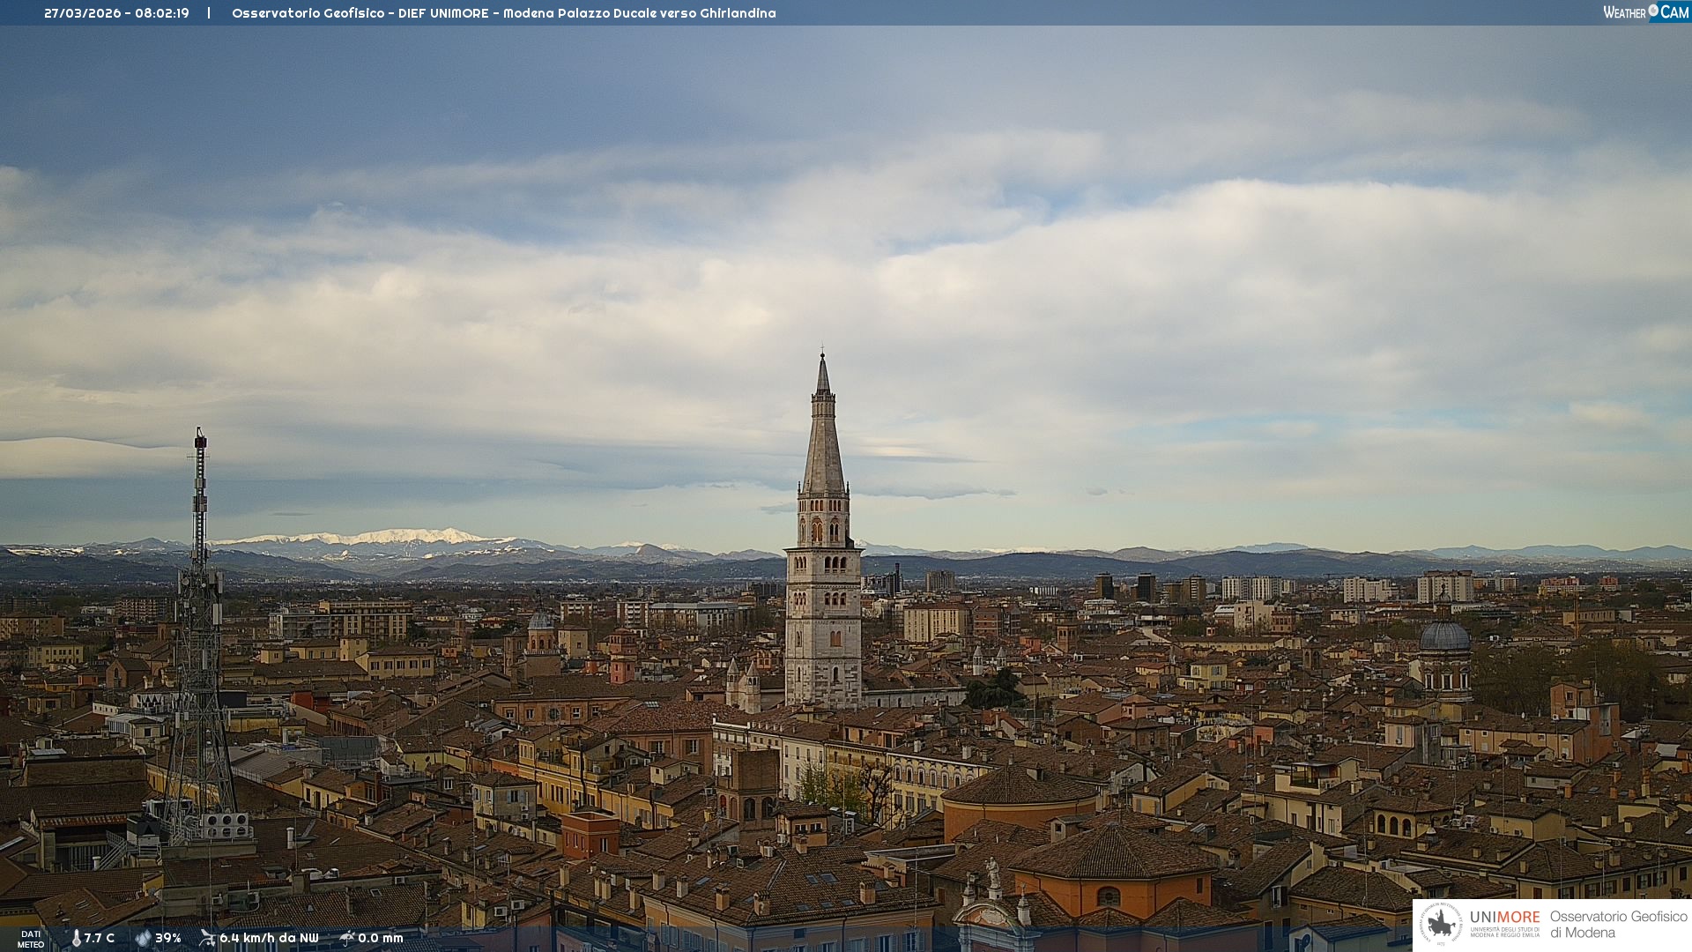Click the rain umbrella precipitation icon
Image resolution: width=1692 pixels, height=952 pixels.
346,938
